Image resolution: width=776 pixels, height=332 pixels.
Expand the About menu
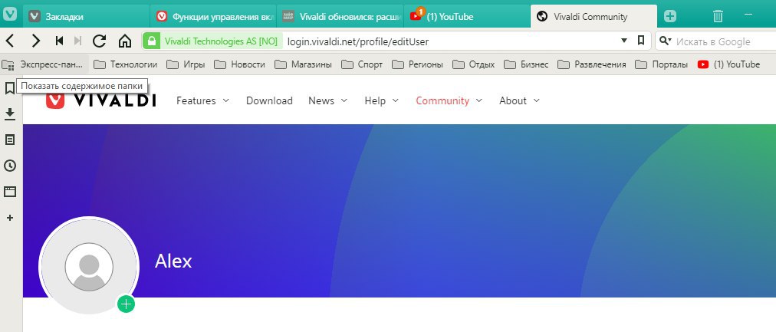(519, 100)
